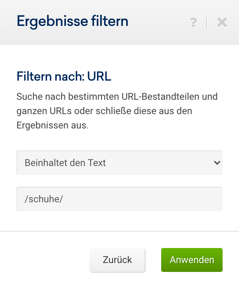Focus the URL search input containing '/schuhe/'
The image size is (239, 289).
click(x=119, y=199)
